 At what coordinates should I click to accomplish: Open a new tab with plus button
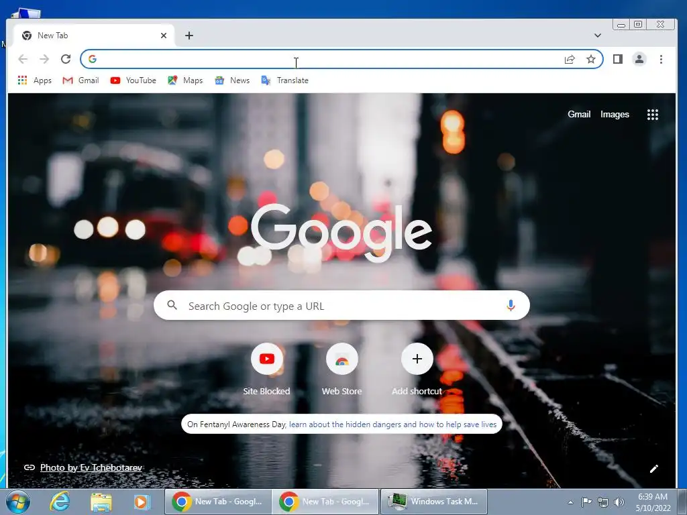tap(189, 36)
